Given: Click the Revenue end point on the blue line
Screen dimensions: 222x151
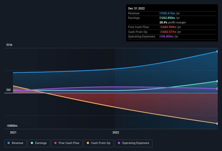Looking at the screenshot, I should 217,52.
